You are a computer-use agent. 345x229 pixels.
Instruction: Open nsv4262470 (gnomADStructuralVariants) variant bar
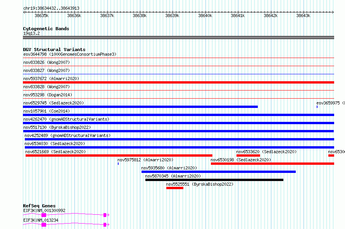pyautogui.click(x=178, y=123)
